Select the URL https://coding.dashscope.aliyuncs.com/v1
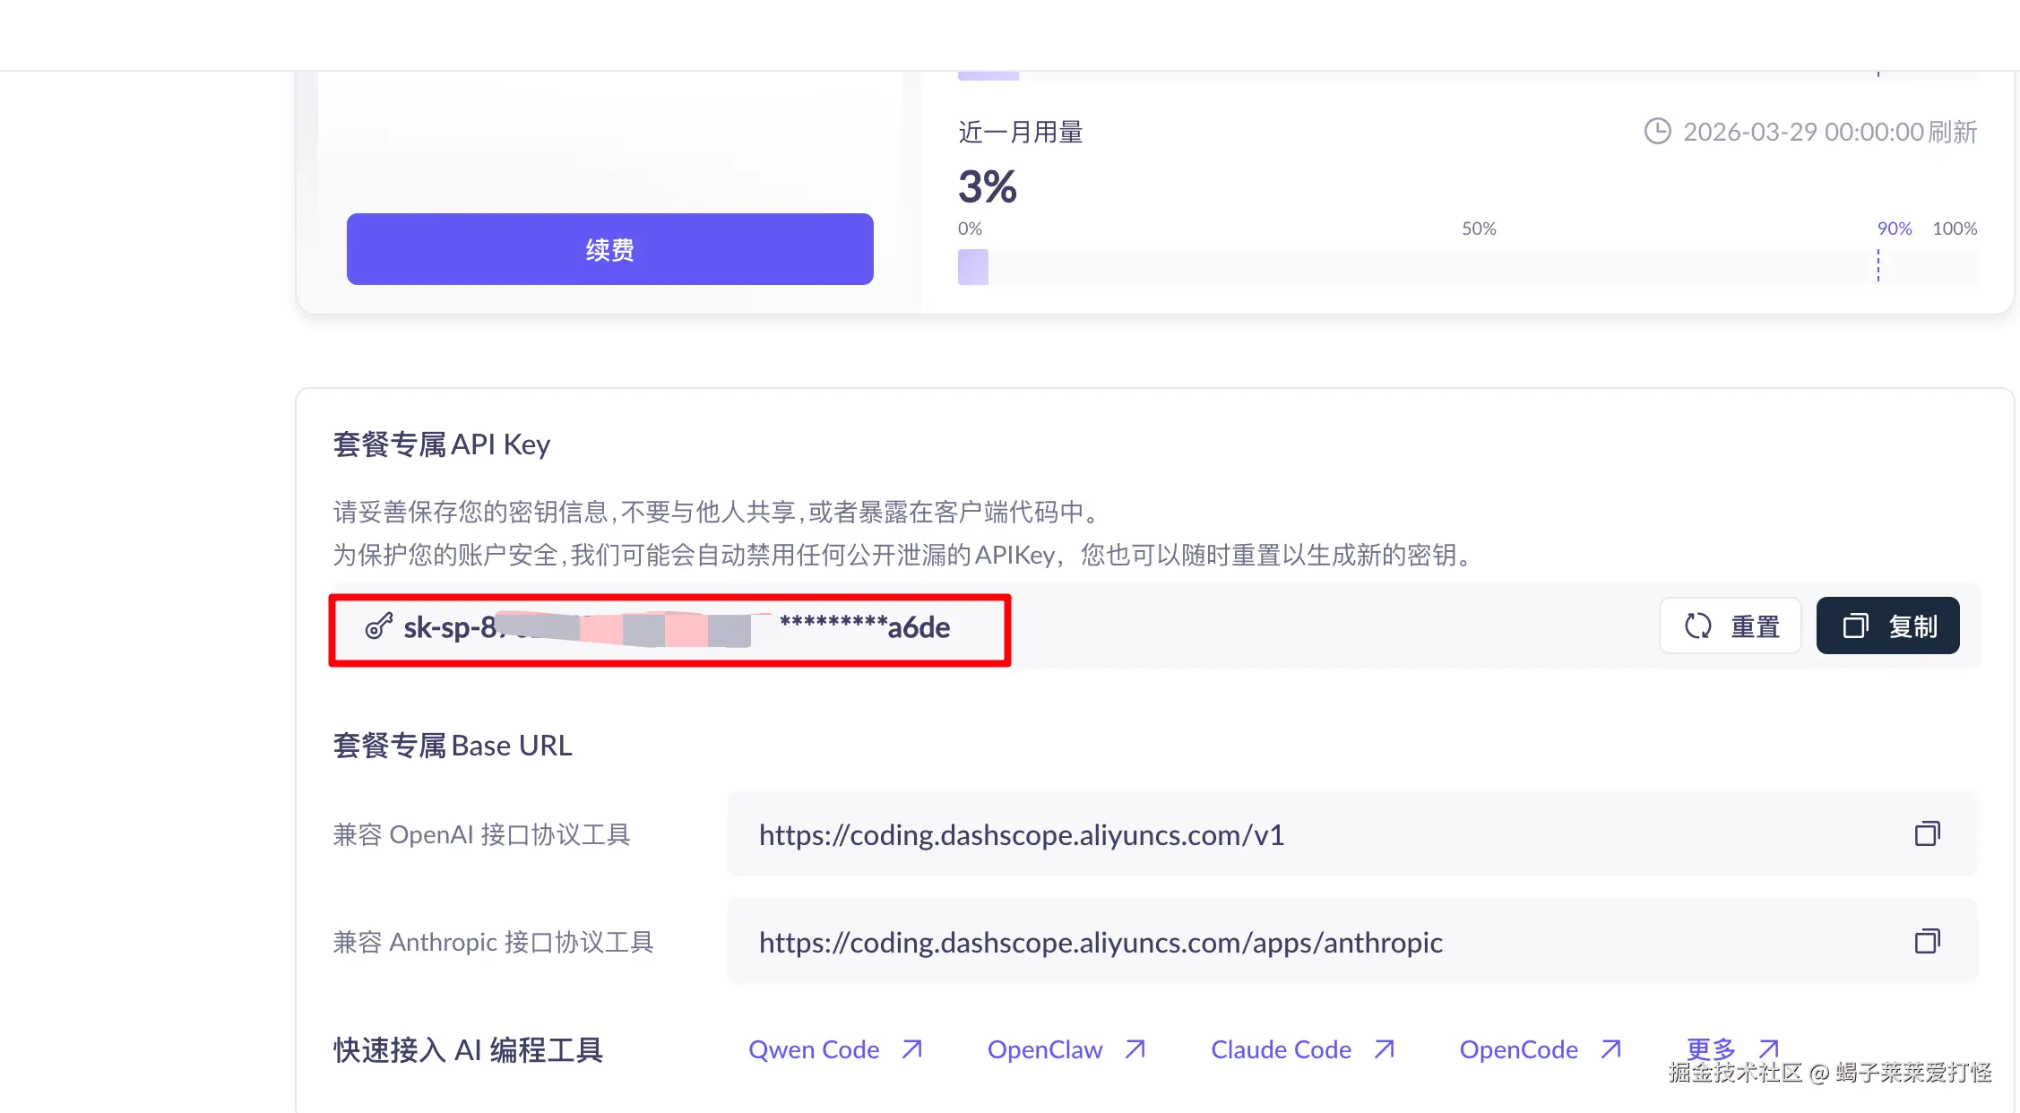This screenshot has width=2020, height=1113. (1022, 835)
